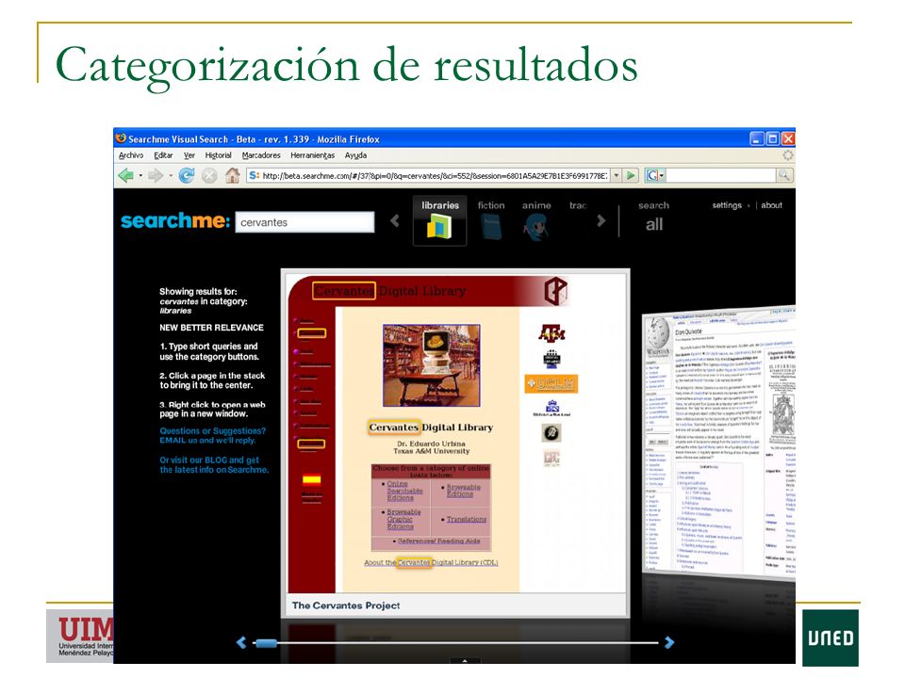This screenshot has height=678, width=905.
Task: Open the Archivo menu
Action: 131,155
